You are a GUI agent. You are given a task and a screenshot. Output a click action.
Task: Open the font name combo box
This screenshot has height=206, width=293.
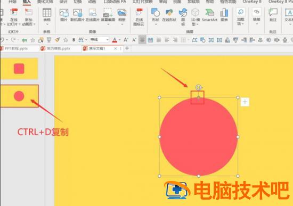tap(99, 39)
